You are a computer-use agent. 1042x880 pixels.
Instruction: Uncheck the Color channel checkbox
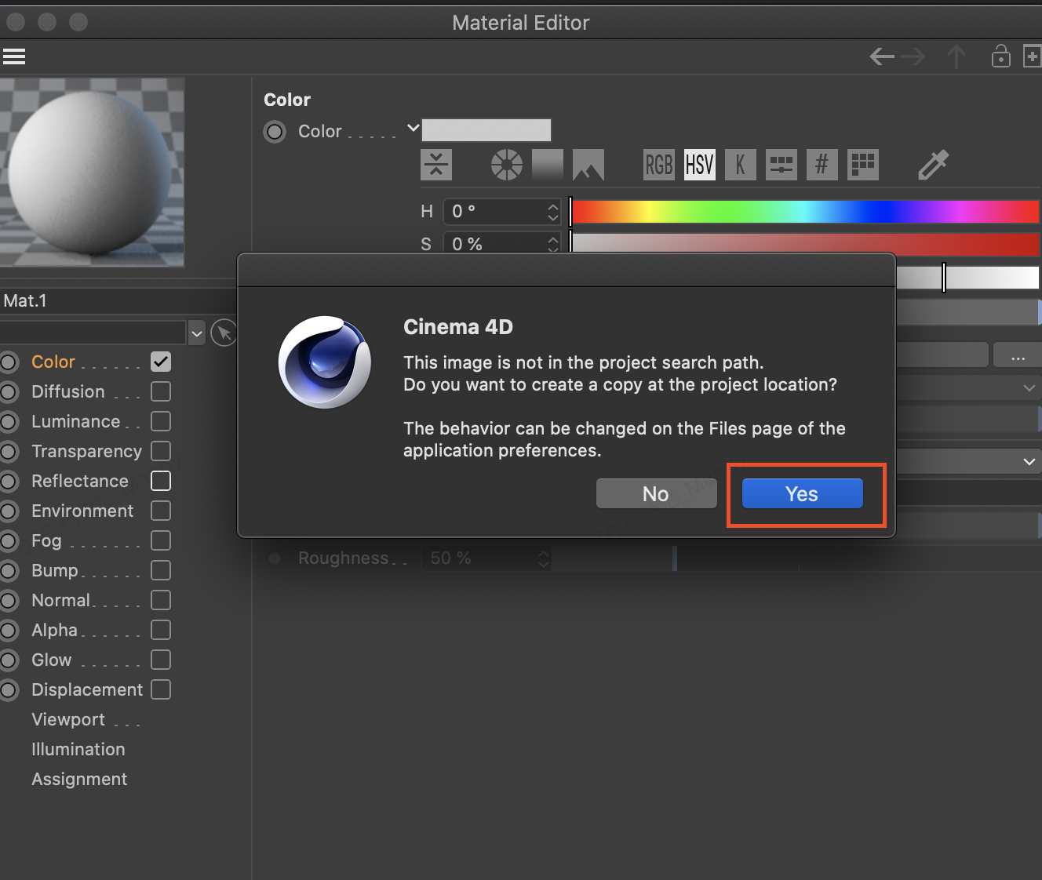161,362
